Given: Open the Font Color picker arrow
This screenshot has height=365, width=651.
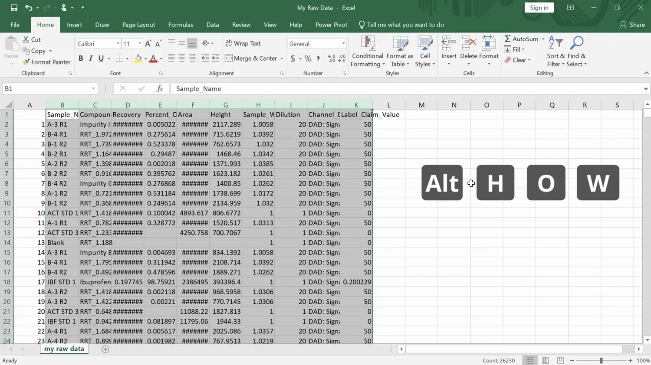Looking at the screenshot, I should click(160, 59).
